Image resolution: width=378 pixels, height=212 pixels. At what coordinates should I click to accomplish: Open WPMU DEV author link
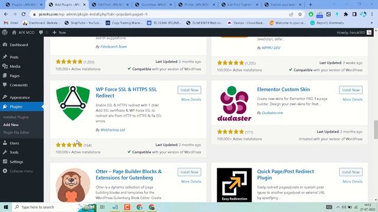click(x=271, y=48)
